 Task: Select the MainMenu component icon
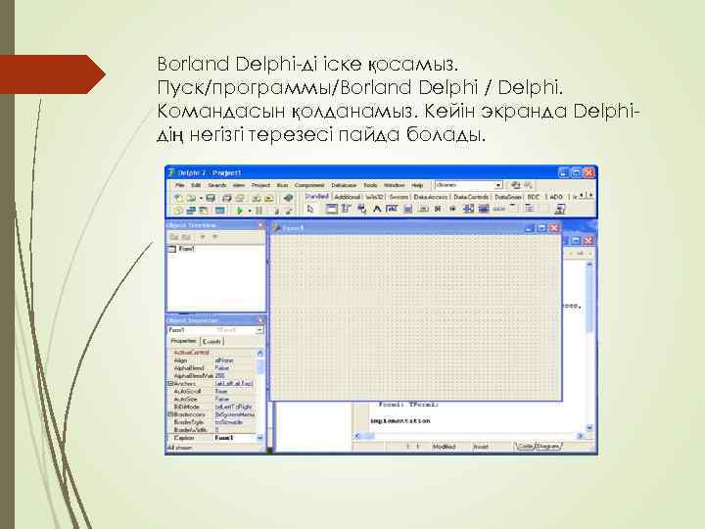(x=347, y=209)
